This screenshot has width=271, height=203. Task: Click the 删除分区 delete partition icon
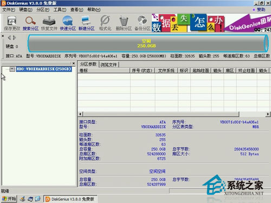124,23
